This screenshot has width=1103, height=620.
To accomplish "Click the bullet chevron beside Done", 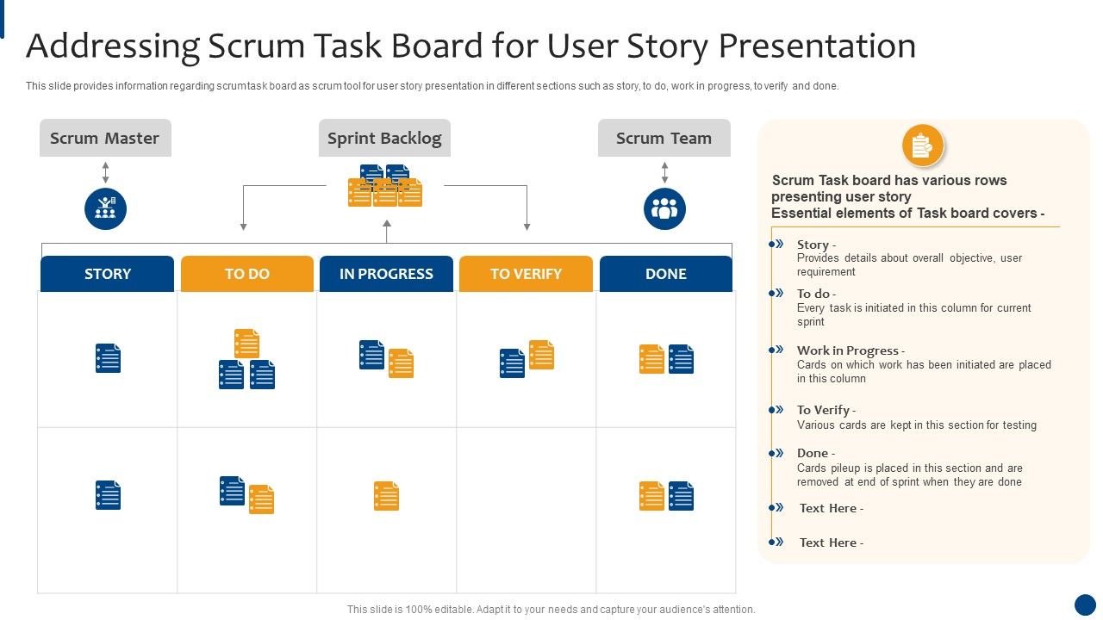I will pyautogui.click(x=776, y=453).
